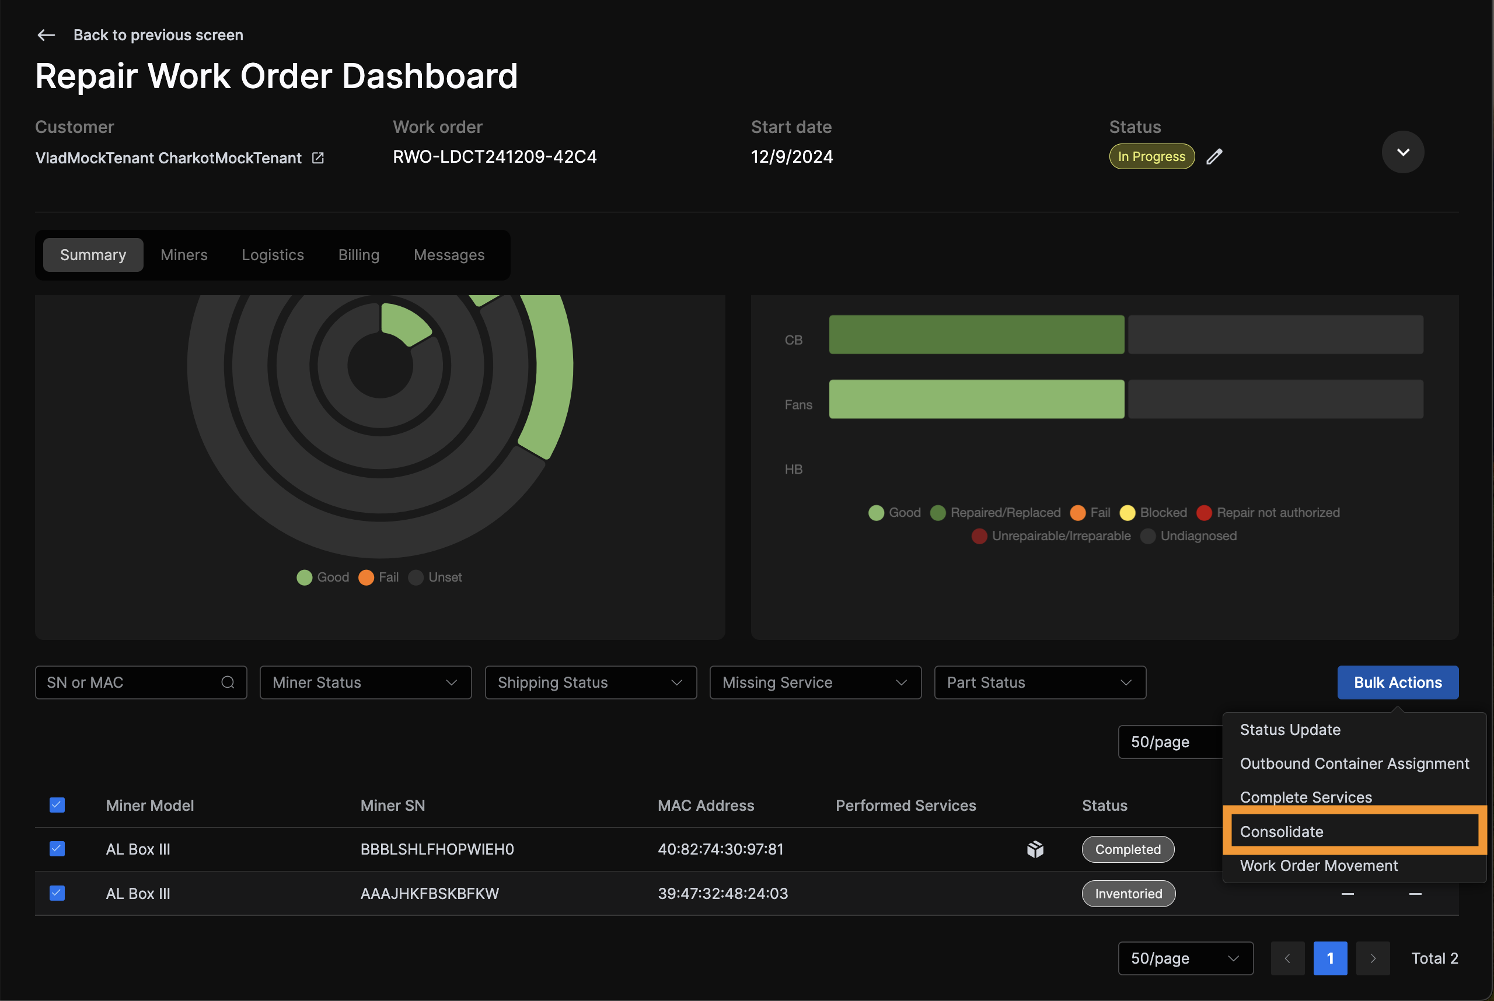Uncheck the select-all checkbox in table header
Screen dimensions: 1494x1001
pyautogui.click(x=57, y=805)
